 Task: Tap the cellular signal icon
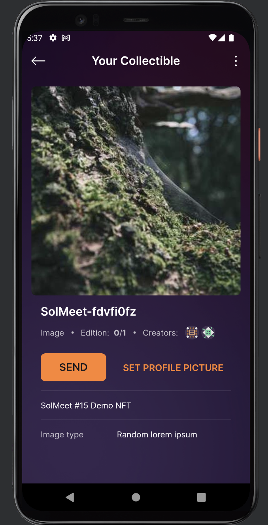tap(222, 38)
